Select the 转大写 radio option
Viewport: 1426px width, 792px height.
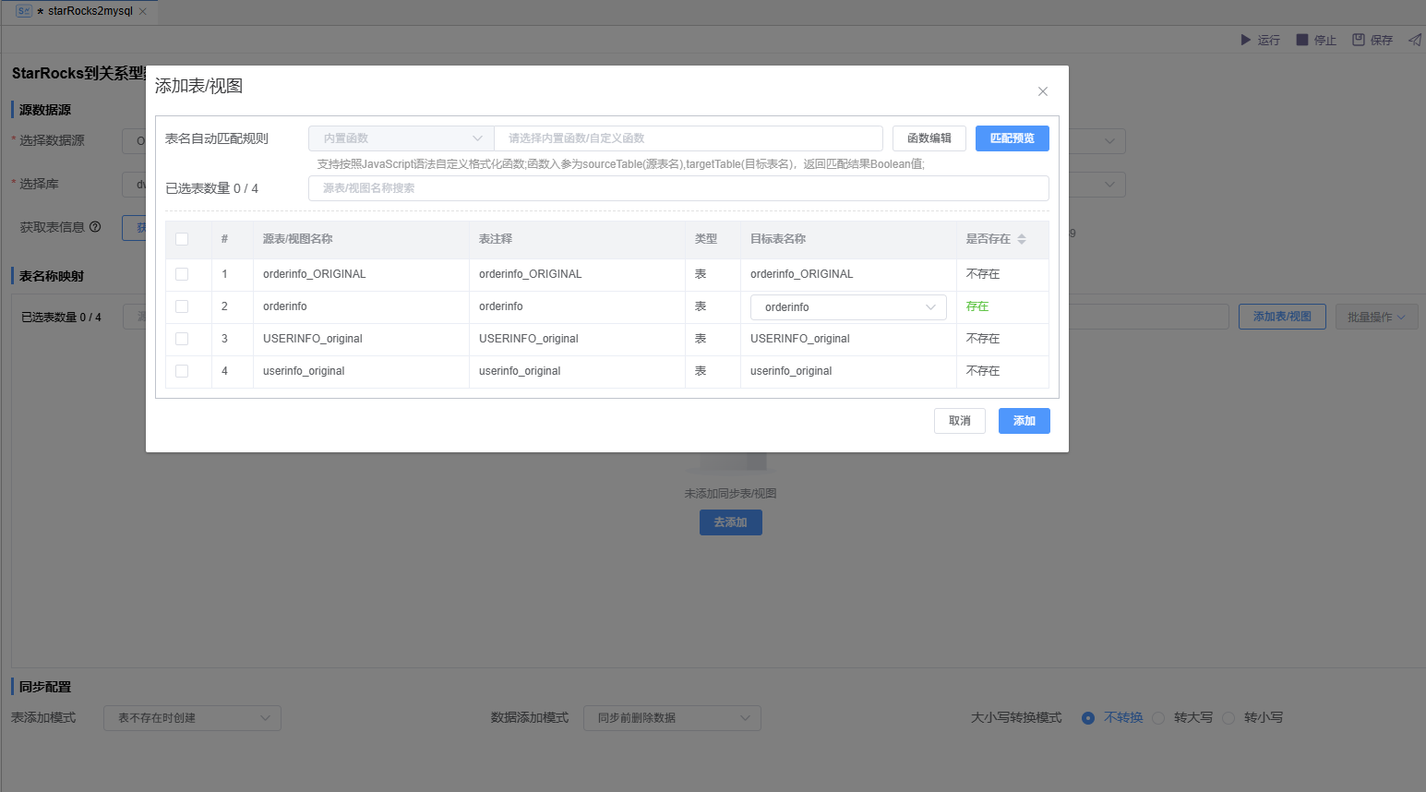1158,718
